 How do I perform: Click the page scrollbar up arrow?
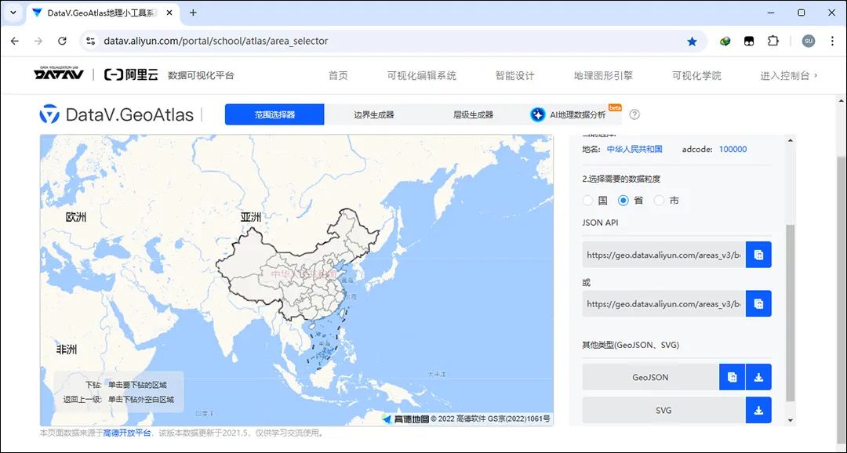click(842, 101)
